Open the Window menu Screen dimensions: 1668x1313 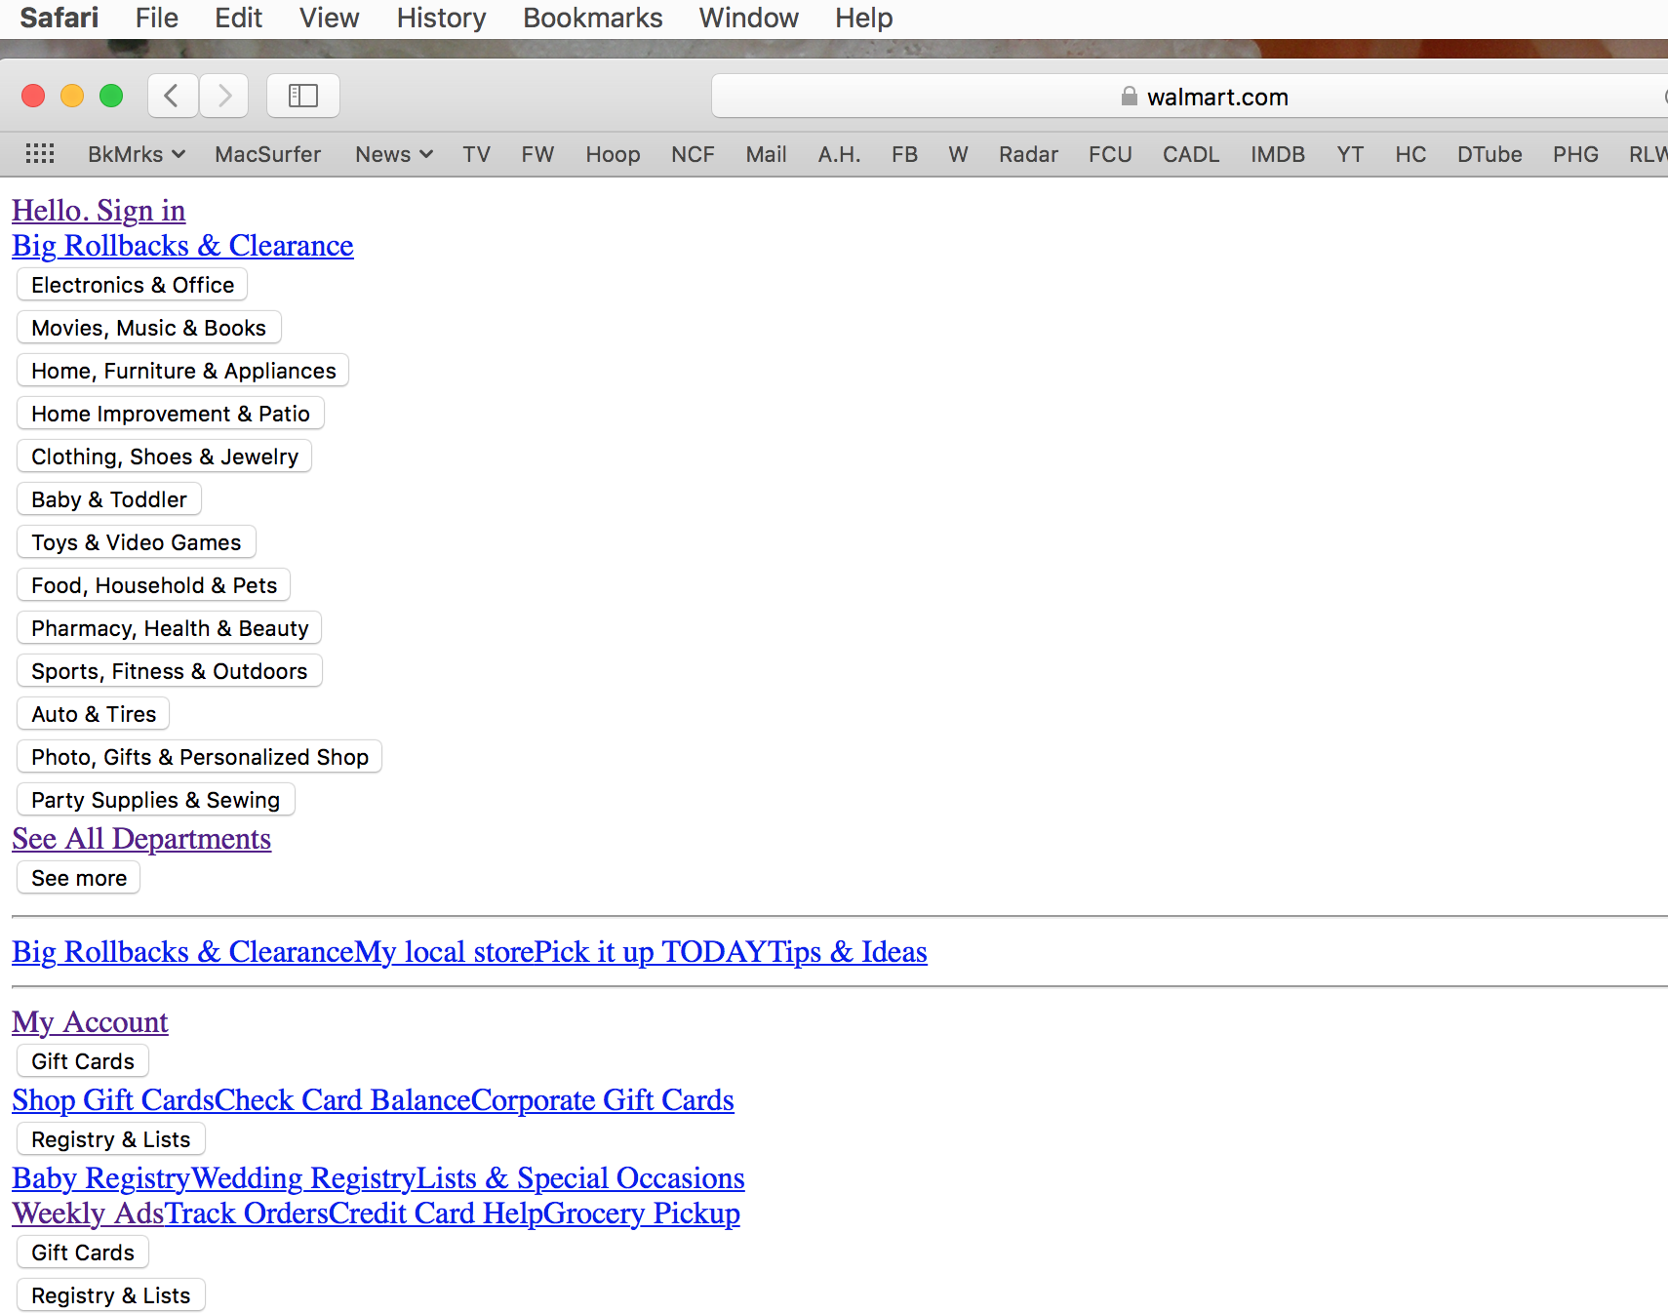pyautogui.click(x=749, y=18)
